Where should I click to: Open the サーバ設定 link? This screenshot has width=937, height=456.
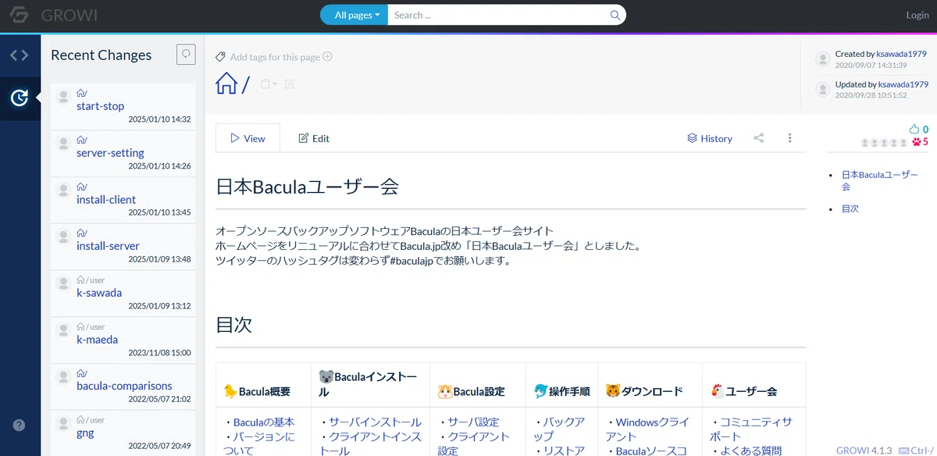473,422
